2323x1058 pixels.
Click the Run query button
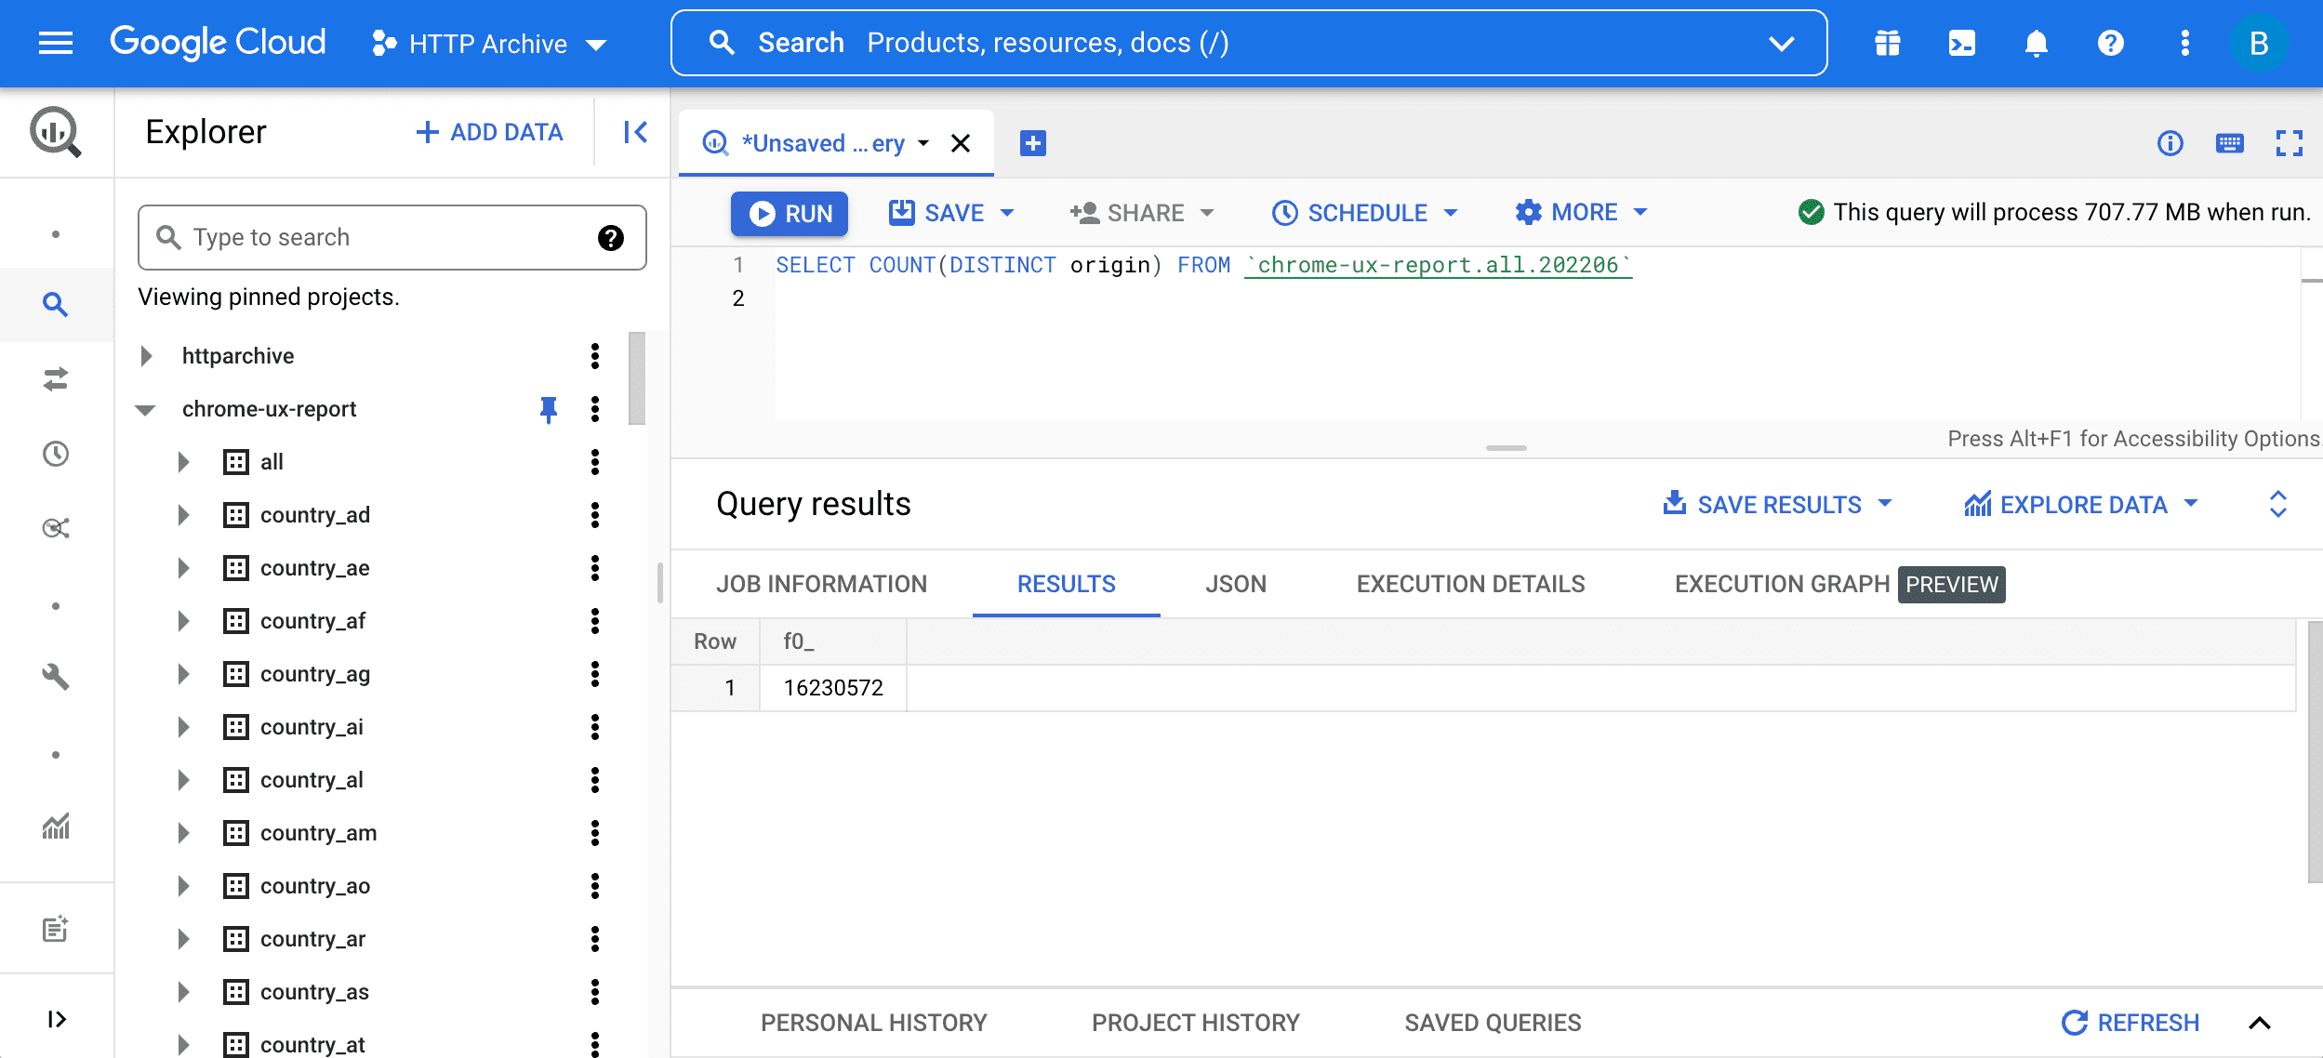pos(791,214)
